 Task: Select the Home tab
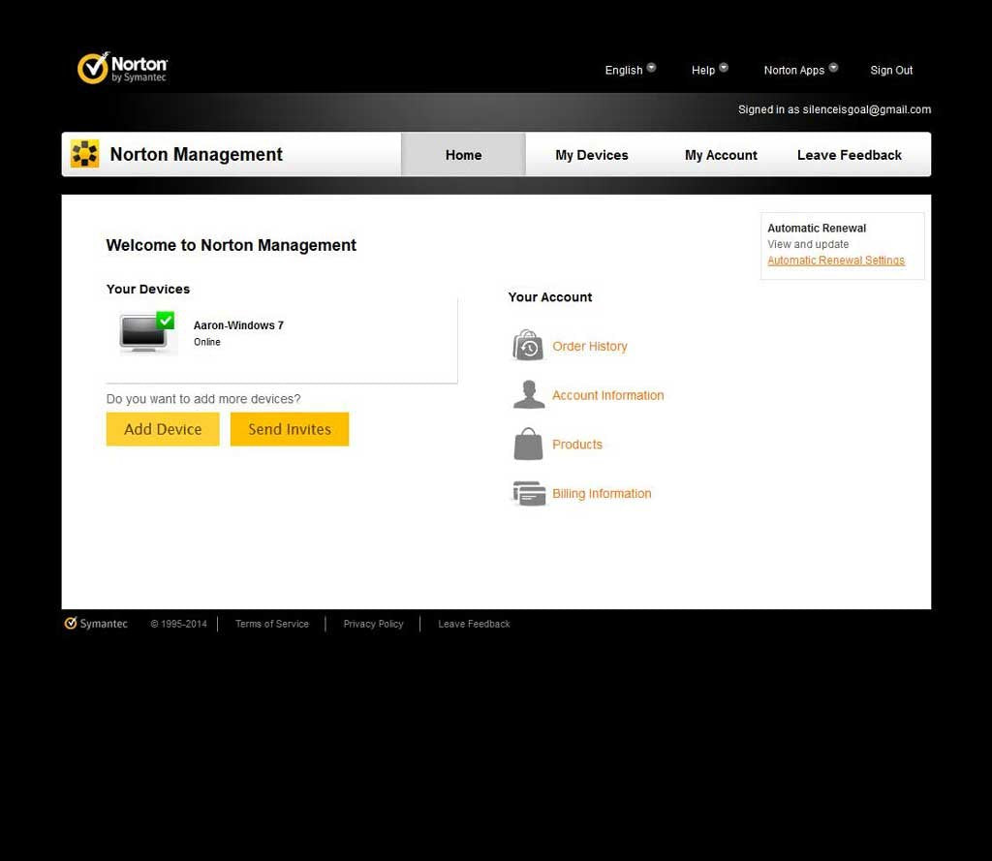(x=463, y=155)
